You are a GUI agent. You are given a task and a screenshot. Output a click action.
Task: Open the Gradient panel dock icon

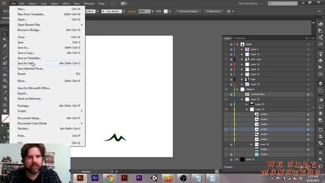point(320,100)
